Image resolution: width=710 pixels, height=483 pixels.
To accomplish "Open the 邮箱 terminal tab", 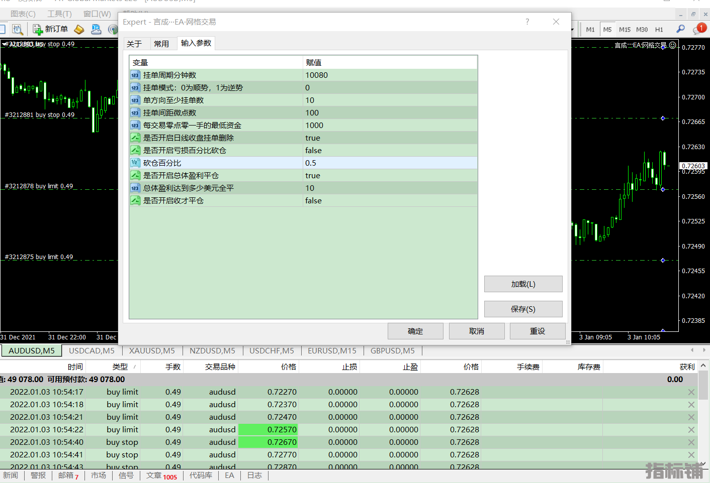I will (x=68, y=475).
